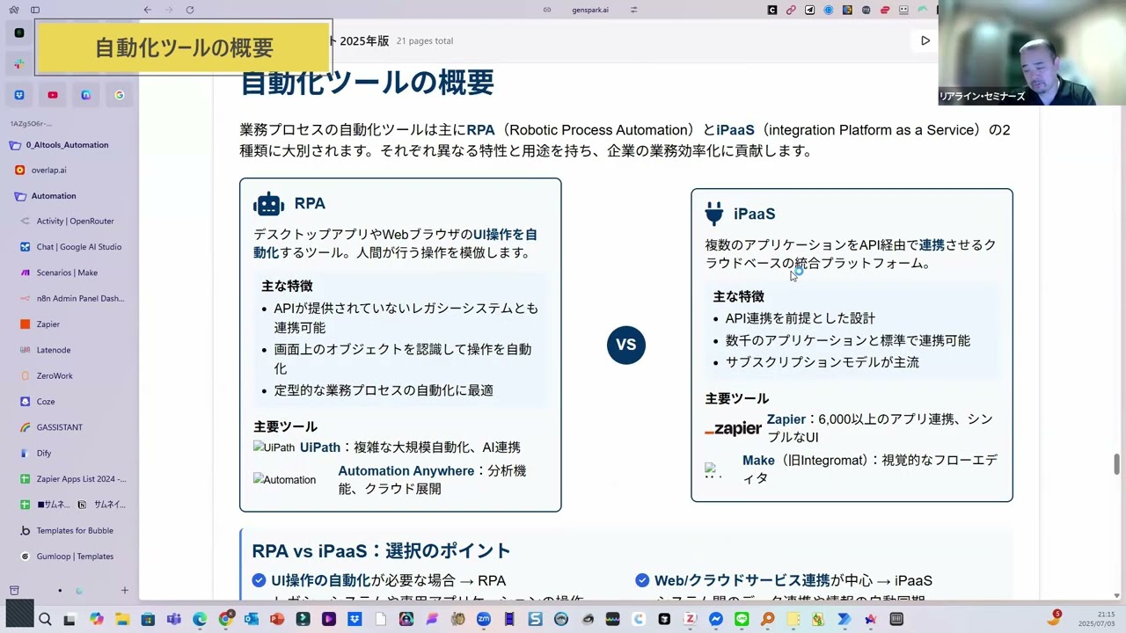Screen dimensions: 1126x633
Task: Open the Zapier sidebar tab
Action: click(x=48, y=324)
